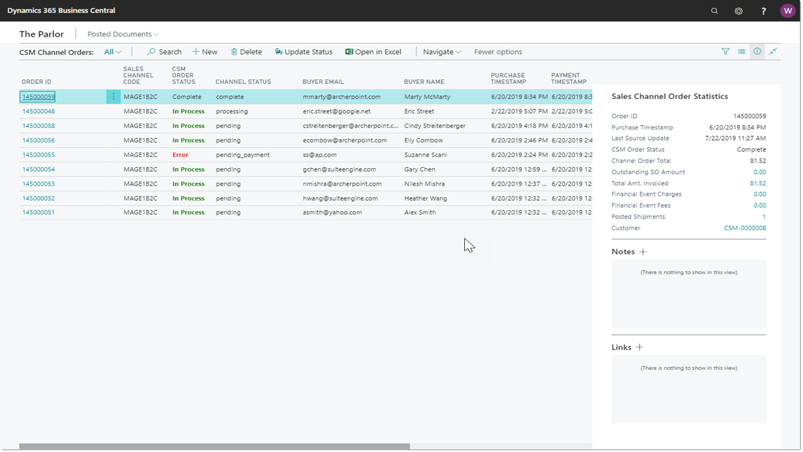Image resolution: width=803 pixels, height=452 pixels.
Task: Sort by Purchase Timestamp column header
Action: pyautogui.click(x=508, y=78)
